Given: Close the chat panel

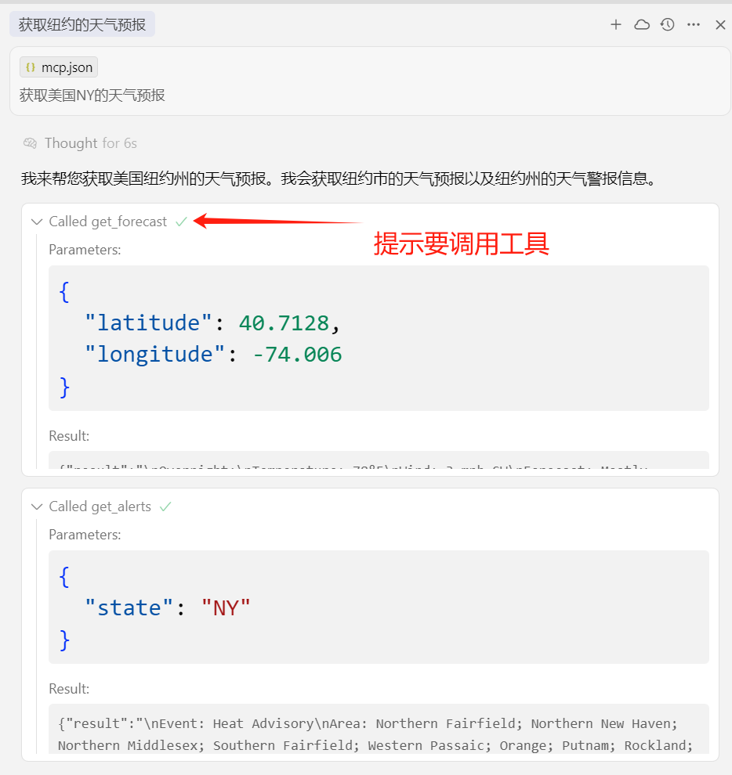Looking at the screenshot, I should point(720,25).
